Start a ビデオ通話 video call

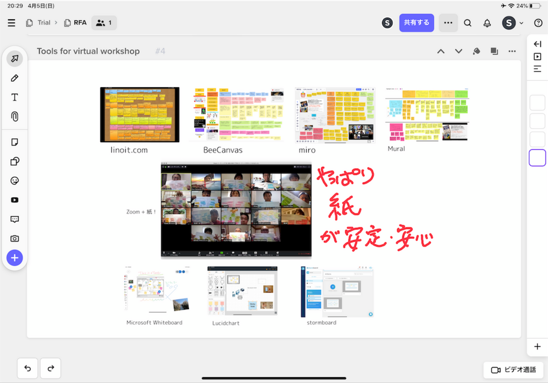[x=513, y=370]
